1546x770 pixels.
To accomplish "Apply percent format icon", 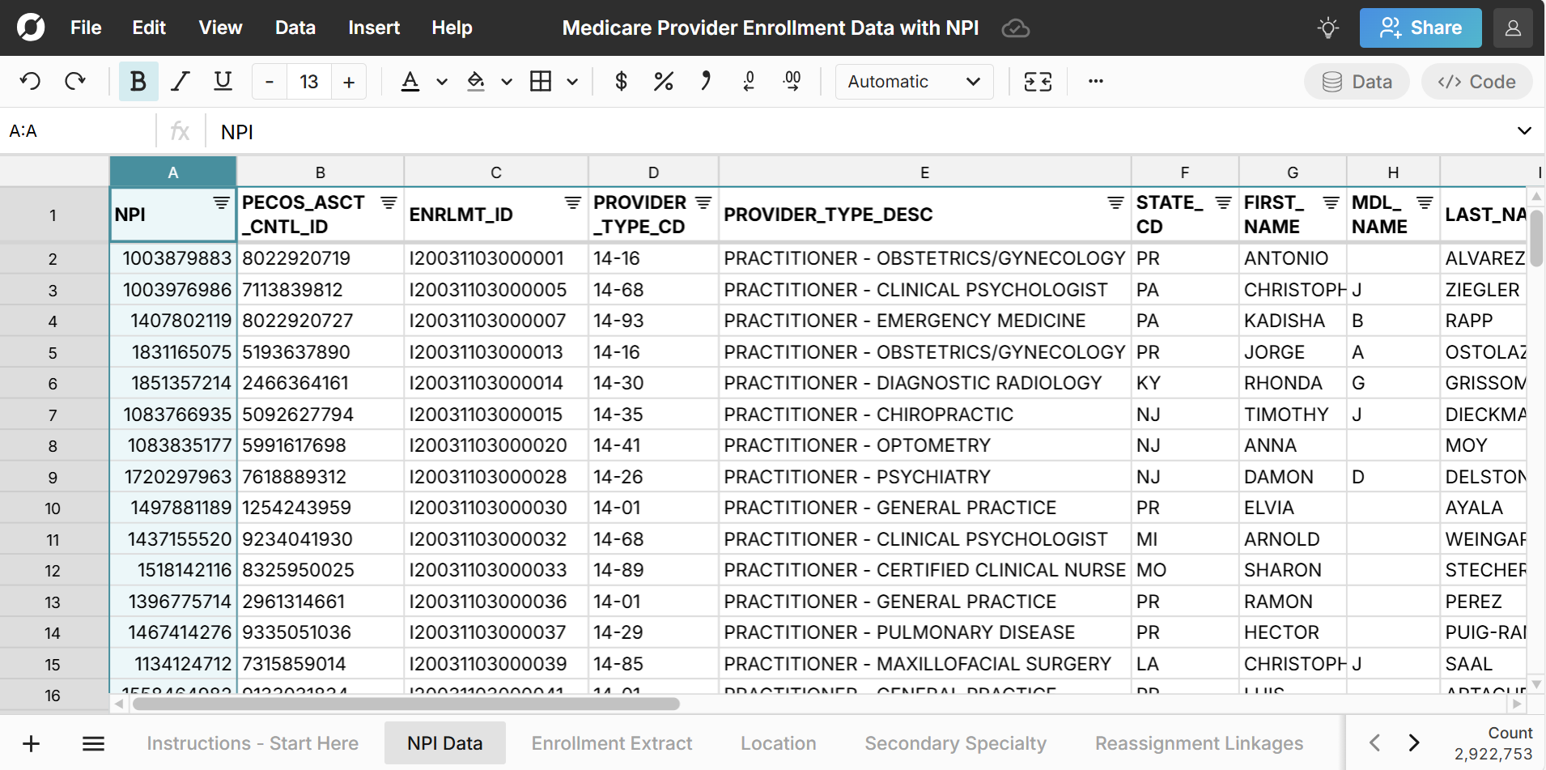I will pyautogui.click(x=663, y=81).
